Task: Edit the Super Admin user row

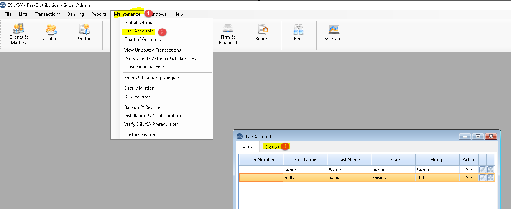Action: coord(483,169)
